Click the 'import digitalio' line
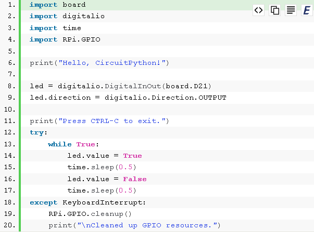Screen dimensions: 314x232 (x=67, y=16)
